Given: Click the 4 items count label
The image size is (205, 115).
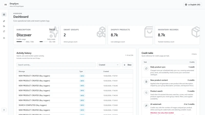Looking at the screenshot, I should click(x=194, y=54).
